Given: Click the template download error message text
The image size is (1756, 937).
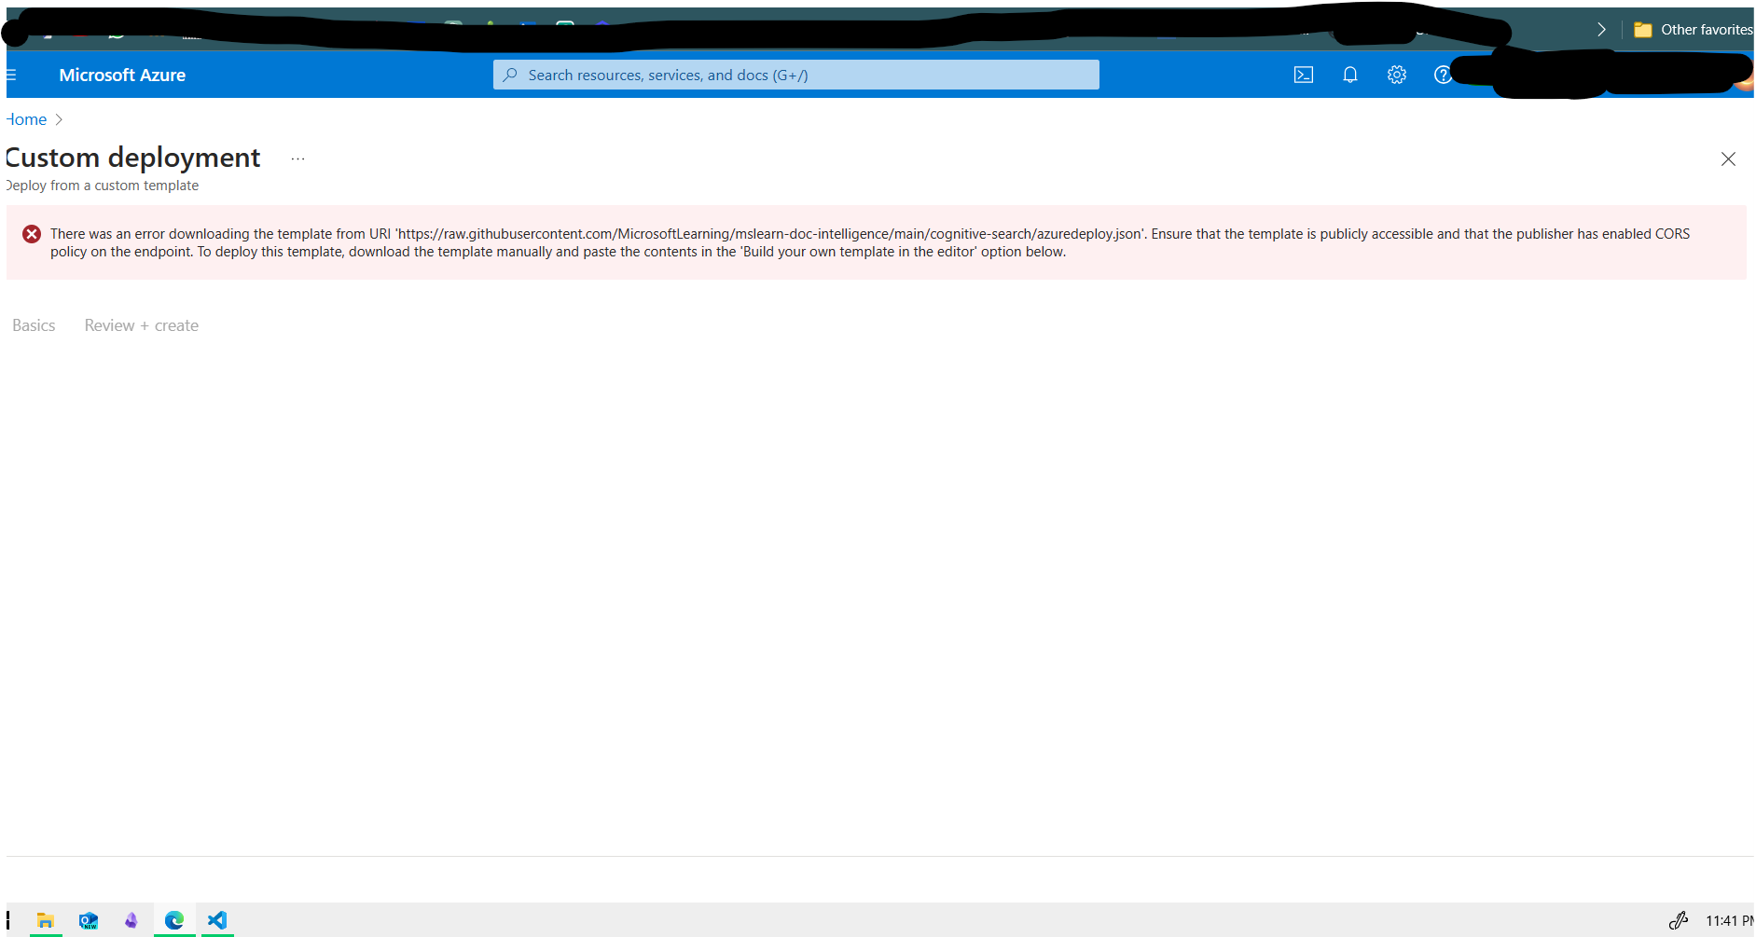Looking at the screenshot, I should pos(870,242).
